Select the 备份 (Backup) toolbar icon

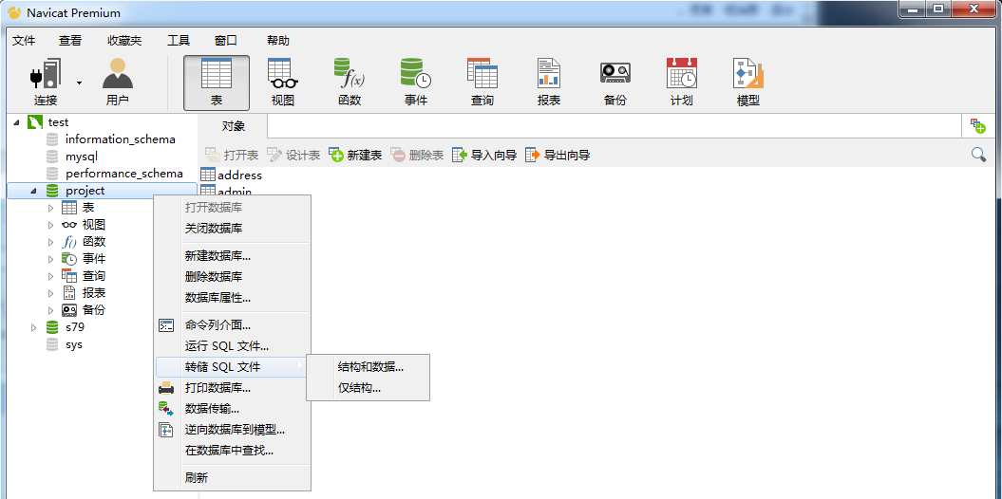click(615, 83)
